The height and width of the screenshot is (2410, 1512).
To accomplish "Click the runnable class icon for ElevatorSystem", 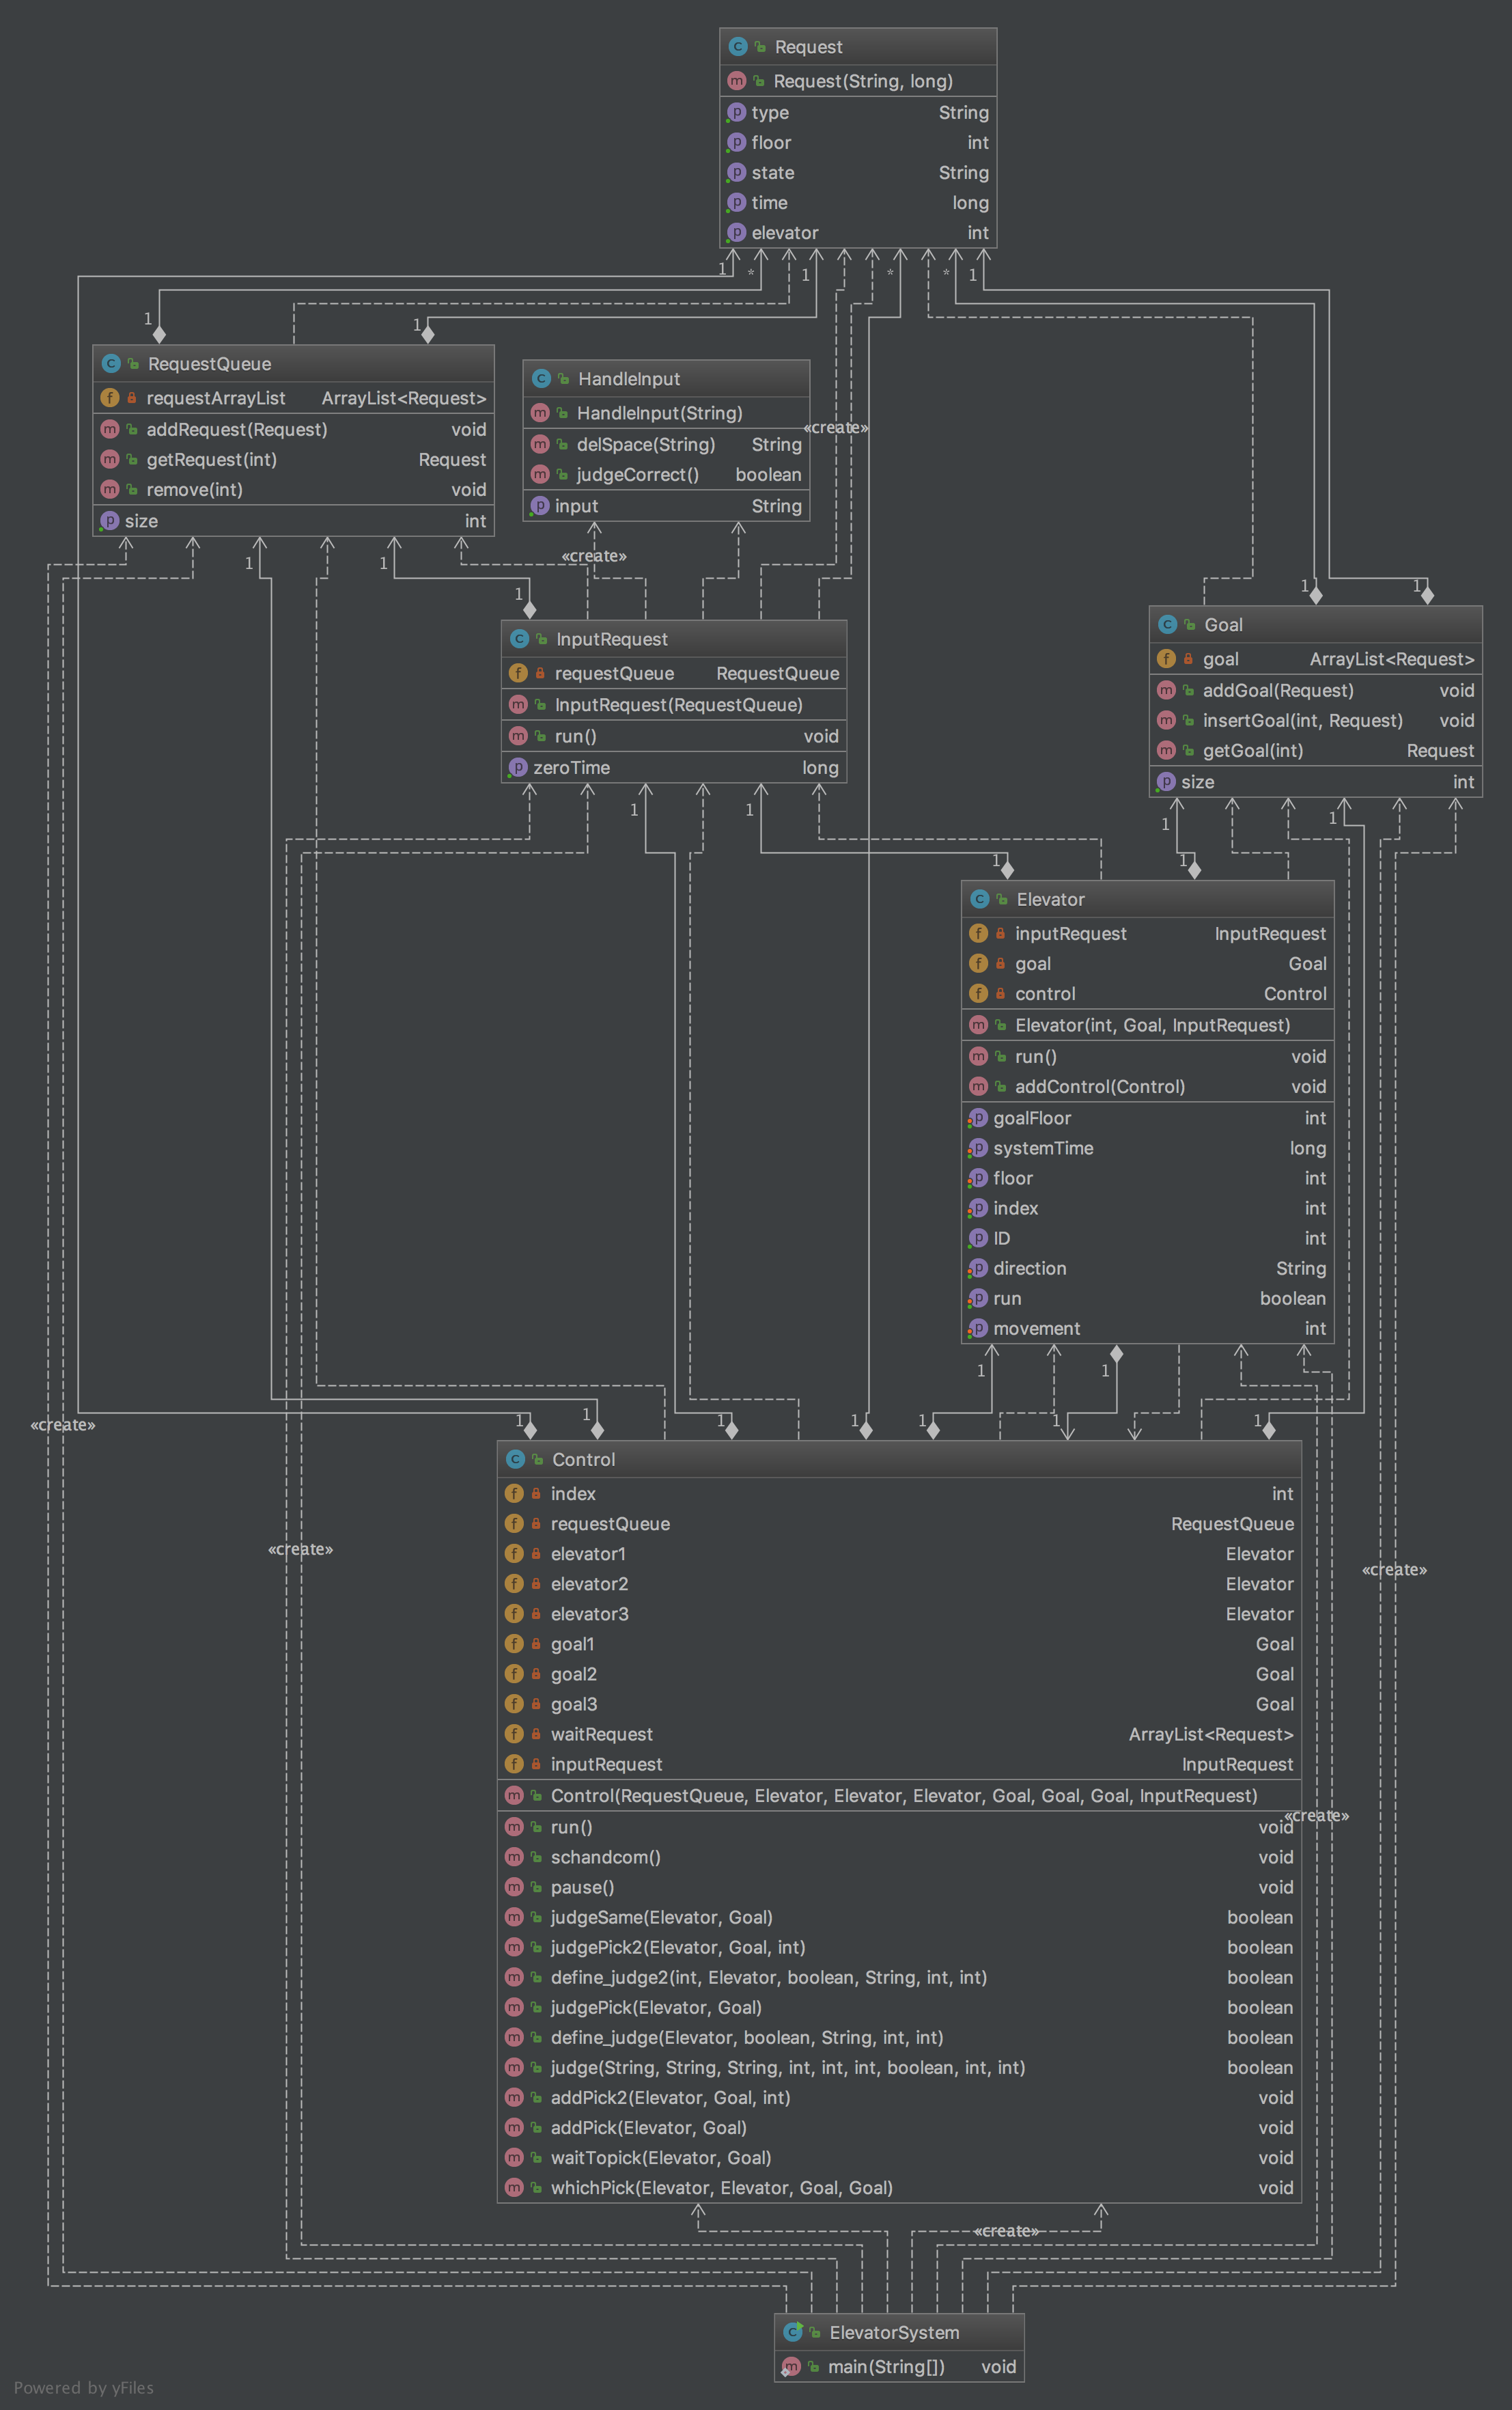I will tap(793, 2332).
